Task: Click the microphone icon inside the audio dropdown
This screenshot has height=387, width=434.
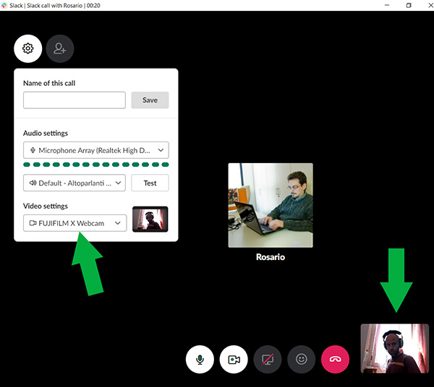Action: click(33, 150)
